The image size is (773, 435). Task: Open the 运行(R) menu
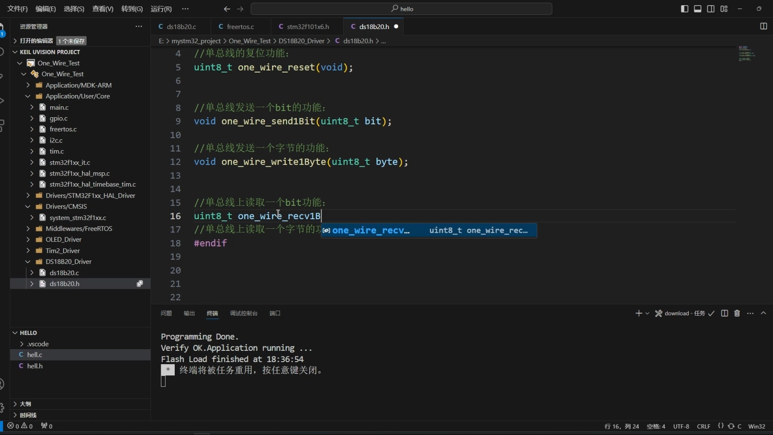161,9
